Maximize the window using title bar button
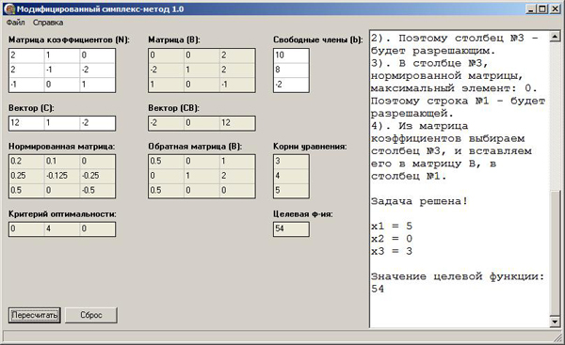This screenshot has height=345, width=565. (542, 9)
